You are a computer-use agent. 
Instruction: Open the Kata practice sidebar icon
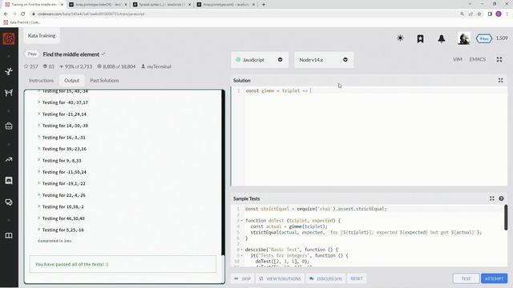pos(9,71)
